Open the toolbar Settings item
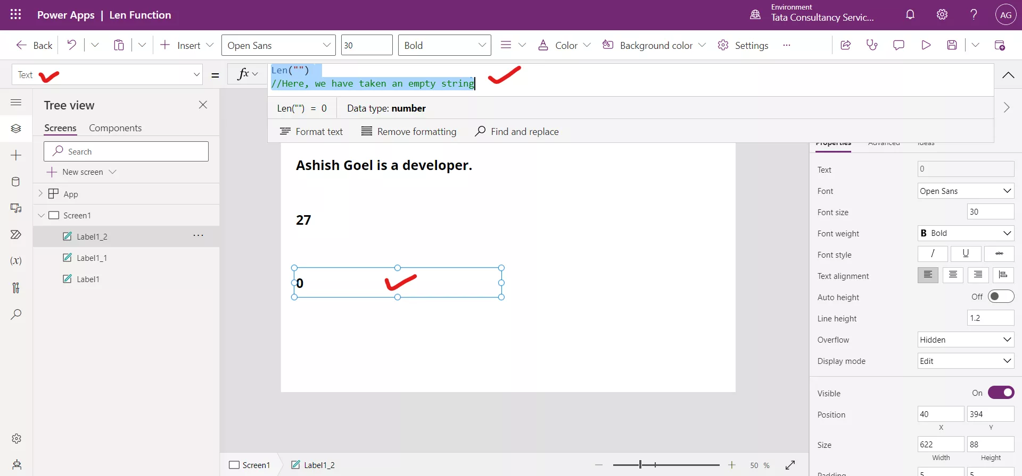 743,45
